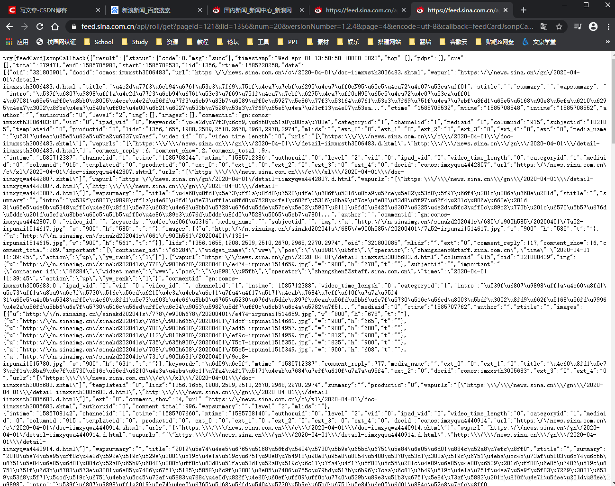Open the browser home page
615x486 pixels.
click(55, 27)
